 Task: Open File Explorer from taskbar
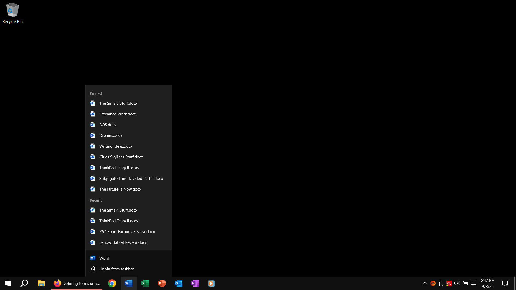(41, 283)
